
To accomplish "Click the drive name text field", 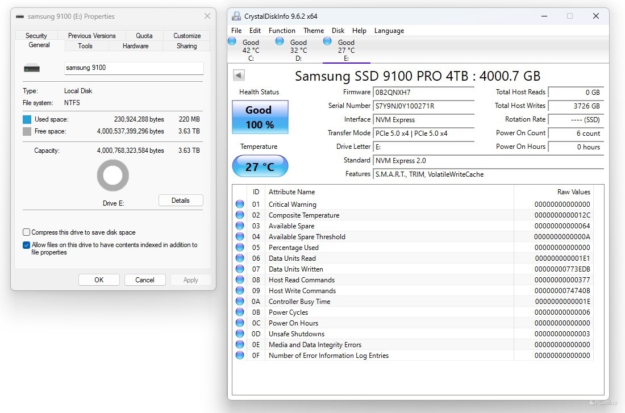I will click(134, 68).
